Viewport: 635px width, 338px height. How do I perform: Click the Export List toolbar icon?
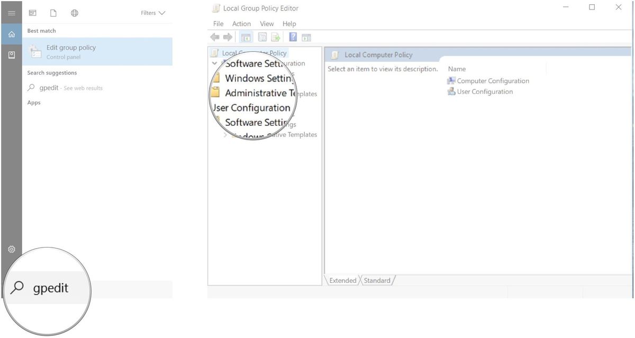(275, 37)
